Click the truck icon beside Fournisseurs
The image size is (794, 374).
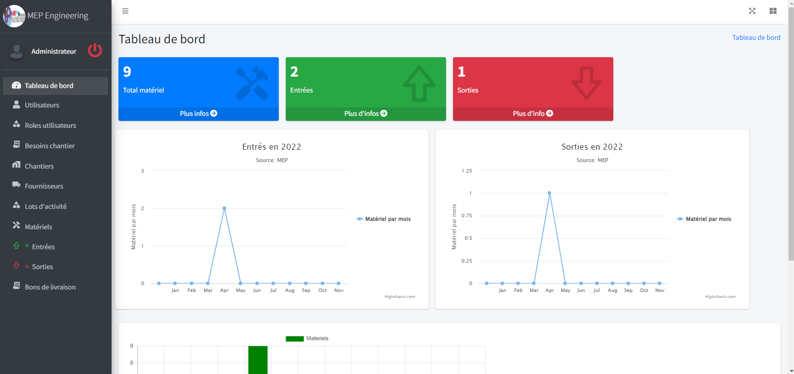(16, 186)
